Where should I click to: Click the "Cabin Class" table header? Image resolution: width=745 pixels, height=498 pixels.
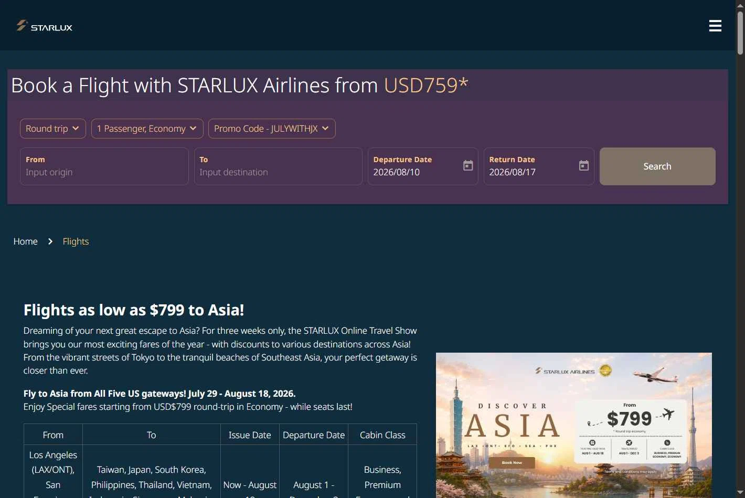pyautogui.click(x=382, y=435)
